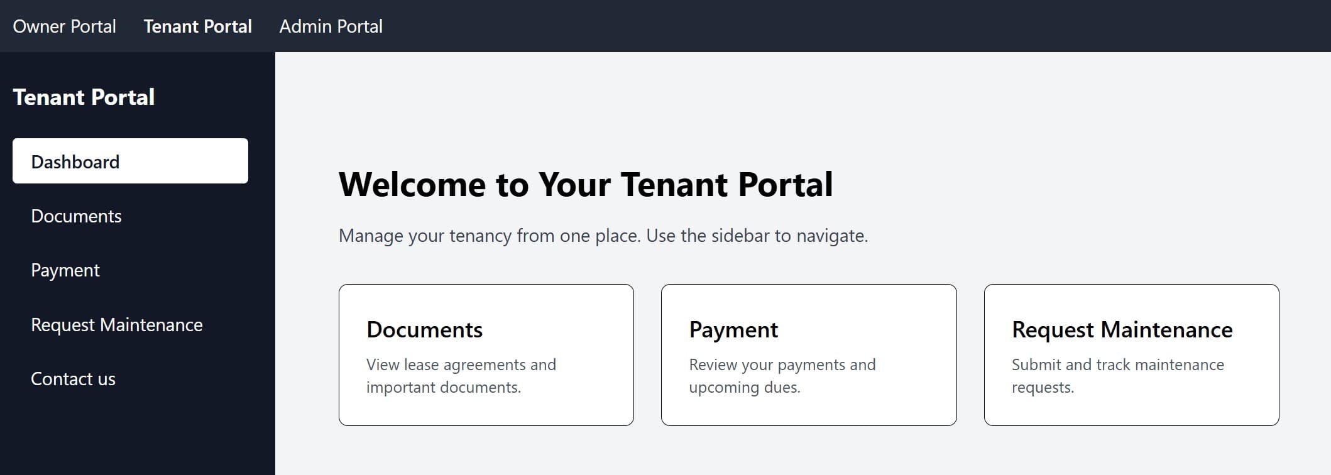Switch to the Owner Portal
The height and width of the screenshot is (475, 1331).
(x=65, y=26)
